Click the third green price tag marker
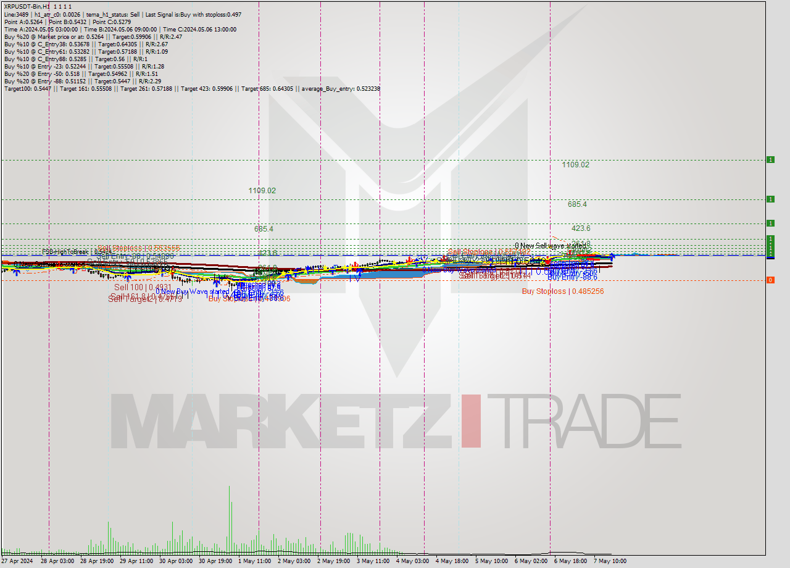This screenshot has height=568, width=790. 770,223
